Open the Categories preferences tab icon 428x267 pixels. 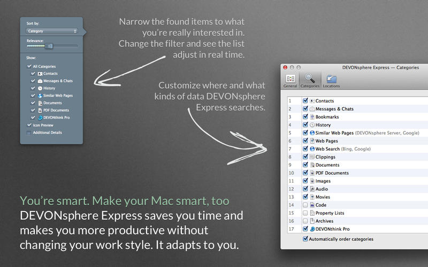(x=310, y=78)
